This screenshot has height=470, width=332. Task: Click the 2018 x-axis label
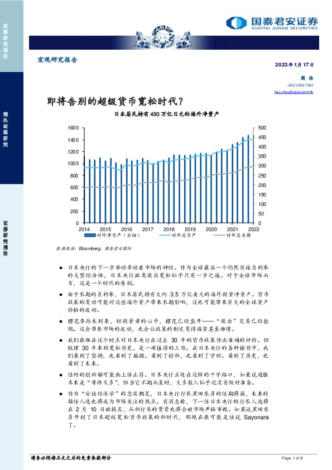click(x=169, y=229)
